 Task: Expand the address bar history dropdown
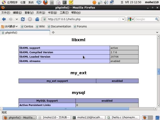coord(123,19)
